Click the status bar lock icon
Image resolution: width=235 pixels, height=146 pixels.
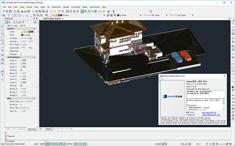coord(227,144)
